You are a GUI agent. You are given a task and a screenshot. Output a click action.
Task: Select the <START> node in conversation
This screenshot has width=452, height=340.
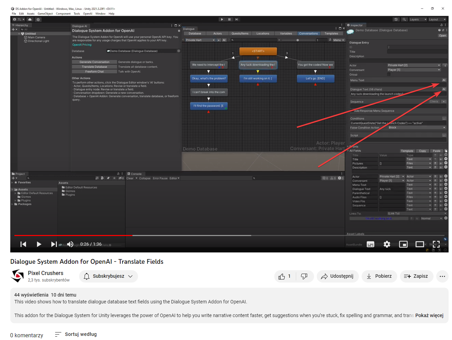pyautogui.click(x=258, y=51)
